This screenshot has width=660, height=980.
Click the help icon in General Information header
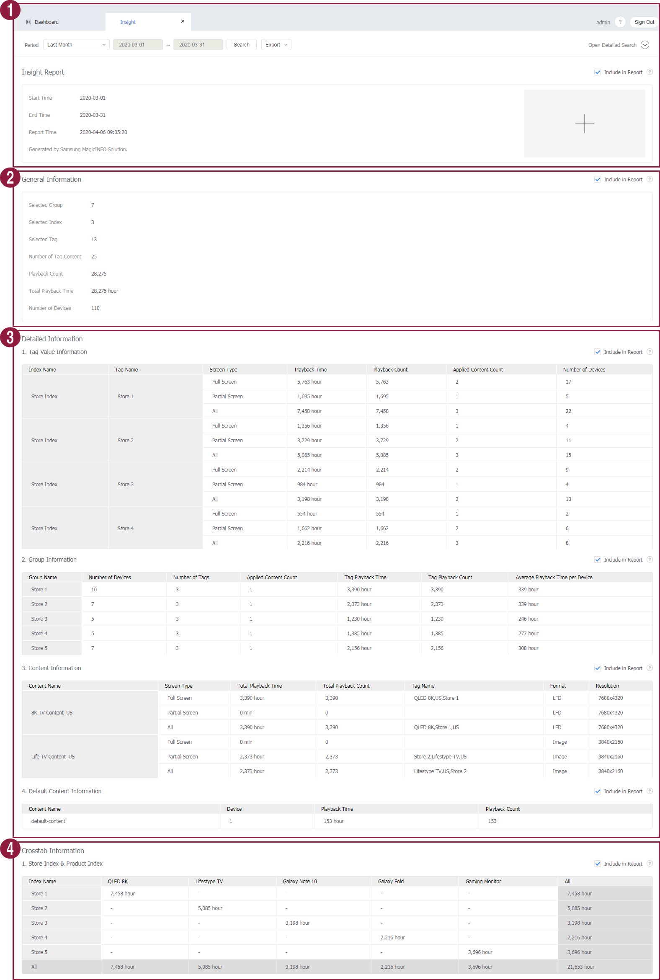[x=650, y=179]
